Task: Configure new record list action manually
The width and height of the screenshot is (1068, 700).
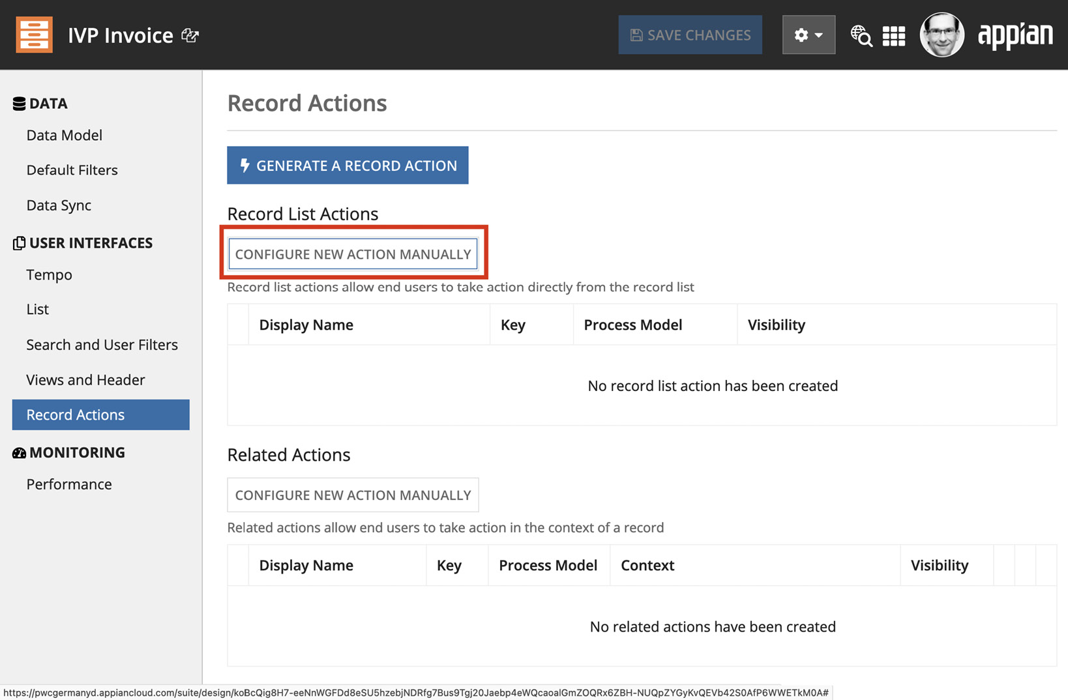Action: 353,254
